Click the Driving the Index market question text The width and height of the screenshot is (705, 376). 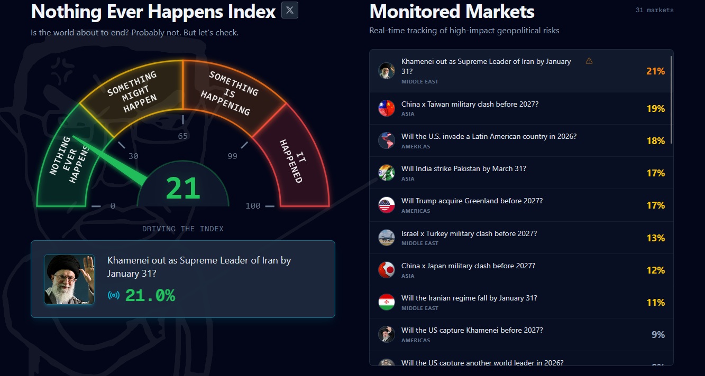pos(199,267)
